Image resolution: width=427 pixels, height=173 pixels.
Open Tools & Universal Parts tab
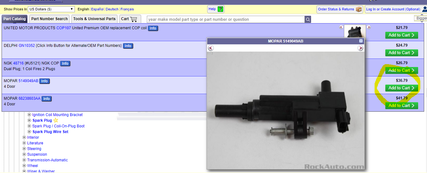[x=94, y=19]
